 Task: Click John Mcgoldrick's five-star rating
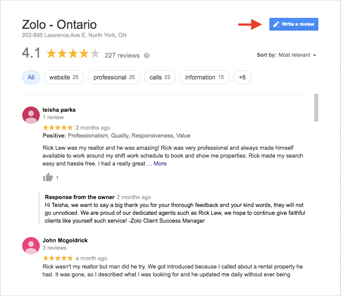pyautogui.click(x=58, y=258)
